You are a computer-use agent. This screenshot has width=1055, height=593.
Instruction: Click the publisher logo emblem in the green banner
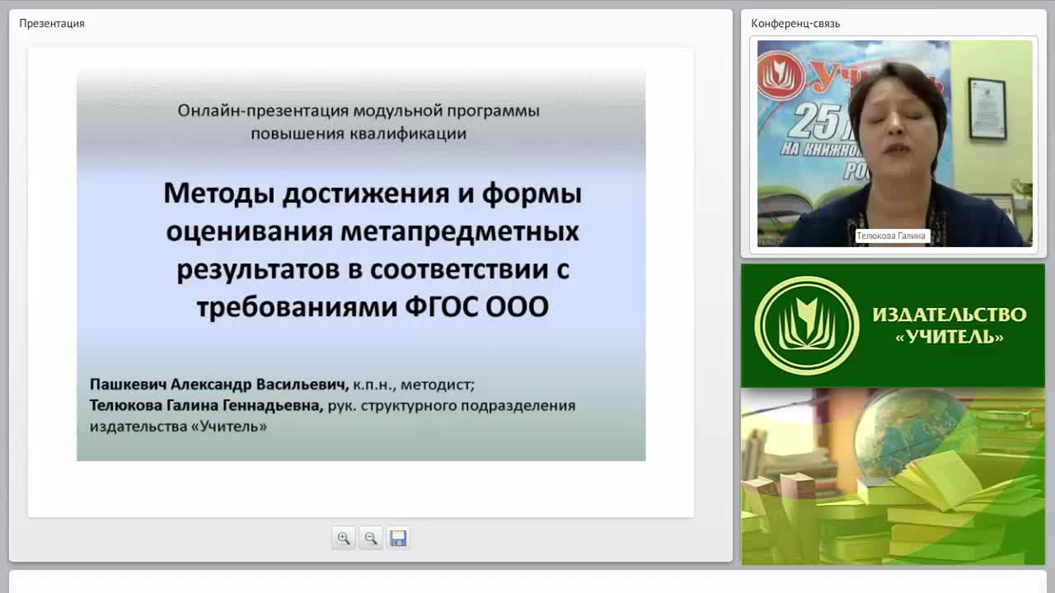point(806,325)
